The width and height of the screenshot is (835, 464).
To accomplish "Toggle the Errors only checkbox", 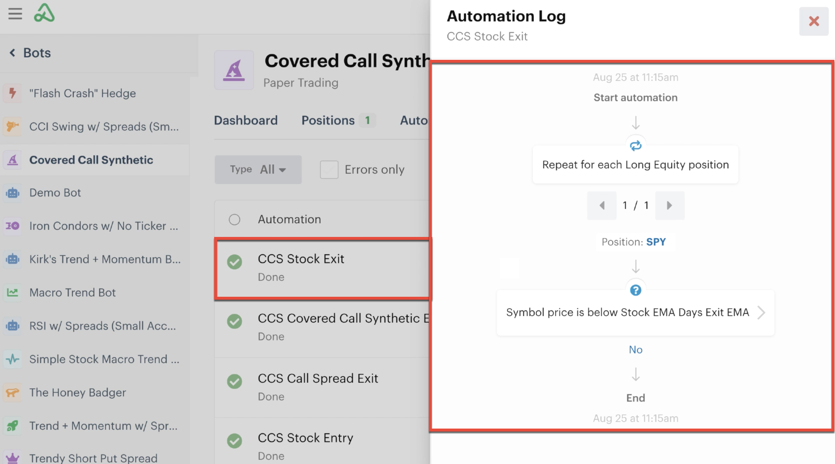I will point(329,170).
